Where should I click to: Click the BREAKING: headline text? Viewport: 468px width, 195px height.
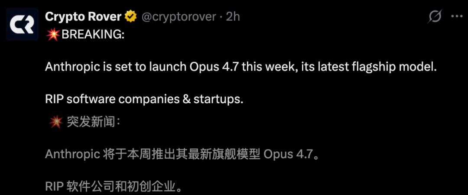pos(93,35)
